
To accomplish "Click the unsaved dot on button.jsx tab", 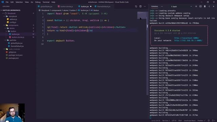I will pyautogui.click(x=91, y=6).
